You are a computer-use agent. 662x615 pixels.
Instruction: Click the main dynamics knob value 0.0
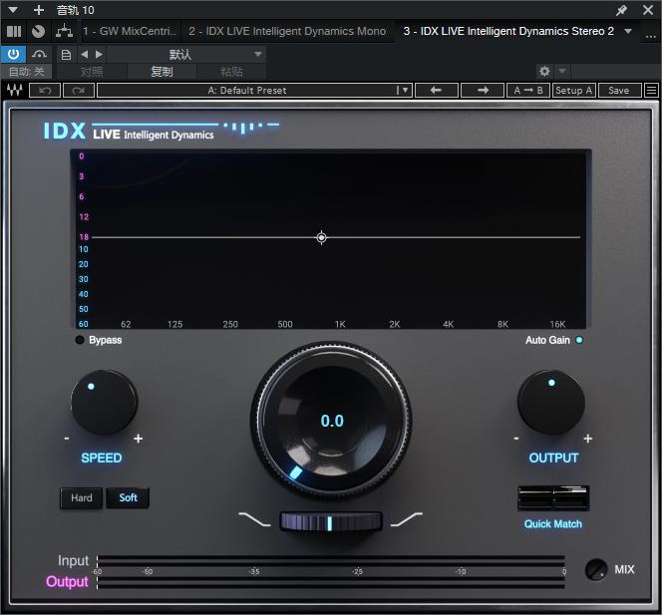click(x=332, y=421)
